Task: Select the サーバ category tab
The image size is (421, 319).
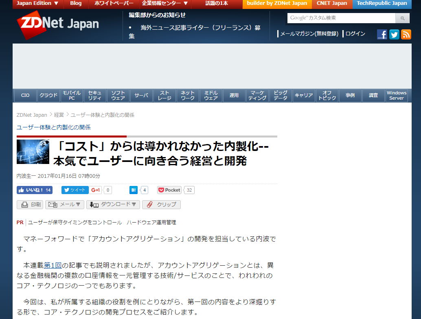Action: click(142, 96)
